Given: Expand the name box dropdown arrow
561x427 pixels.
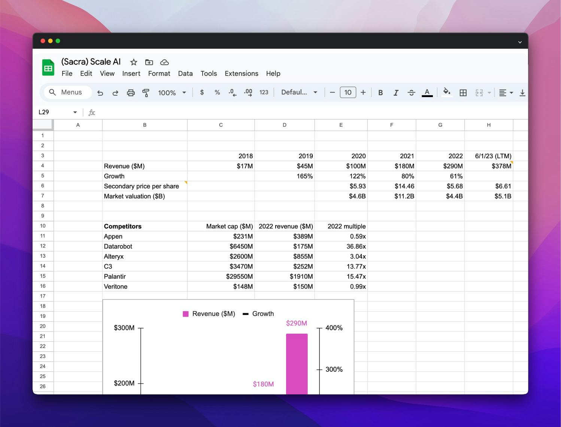Looking at the screenshot, I should (75, 112).
